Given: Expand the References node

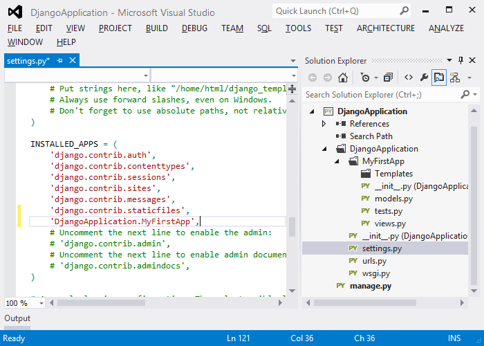Looking at the screenshot, I should tap(324, 124).
